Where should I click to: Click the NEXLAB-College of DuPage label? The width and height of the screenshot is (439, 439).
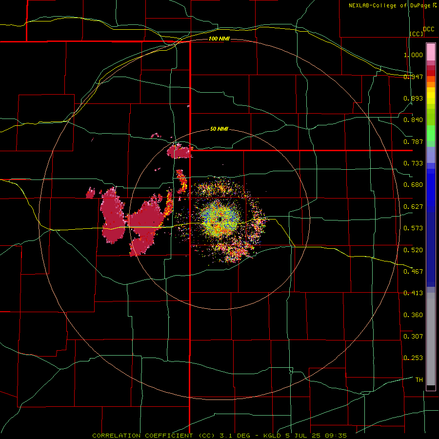[392, 5]
